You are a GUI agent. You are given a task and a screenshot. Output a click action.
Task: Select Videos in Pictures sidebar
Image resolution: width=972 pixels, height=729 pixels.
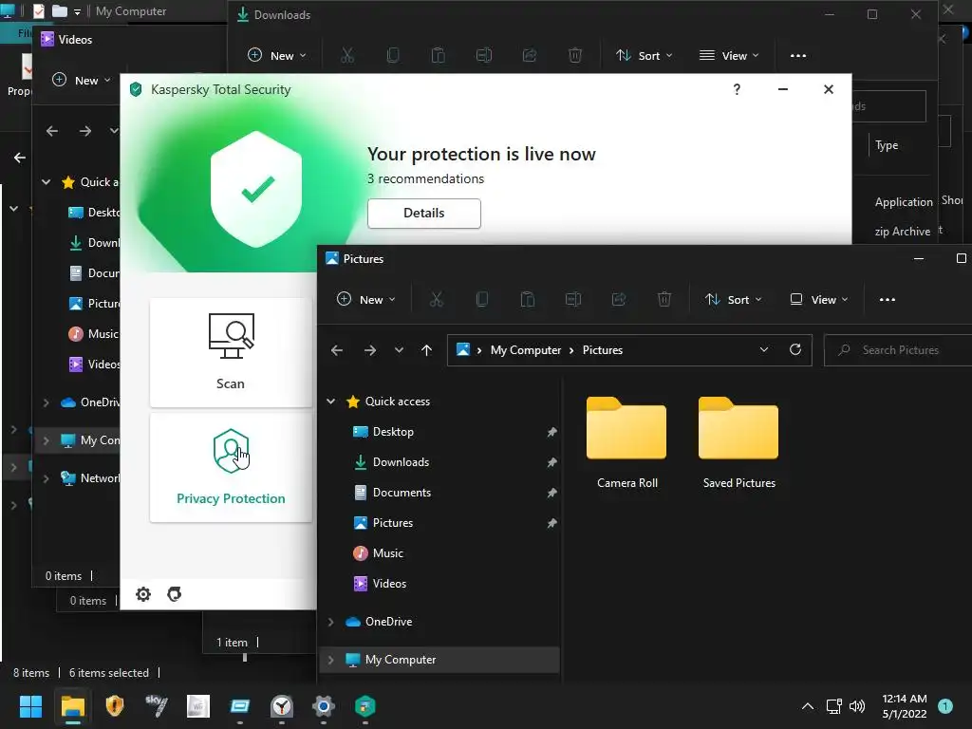point(389,584)
